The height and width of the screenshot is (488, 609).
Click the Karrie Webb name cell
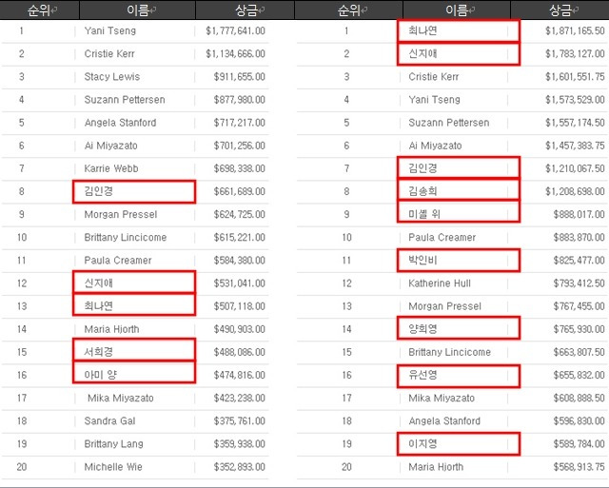point(111,168)
